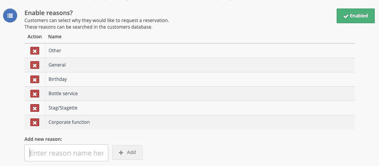
Task: Click the Add button with plus sign
Action: [x=127, y=152]
